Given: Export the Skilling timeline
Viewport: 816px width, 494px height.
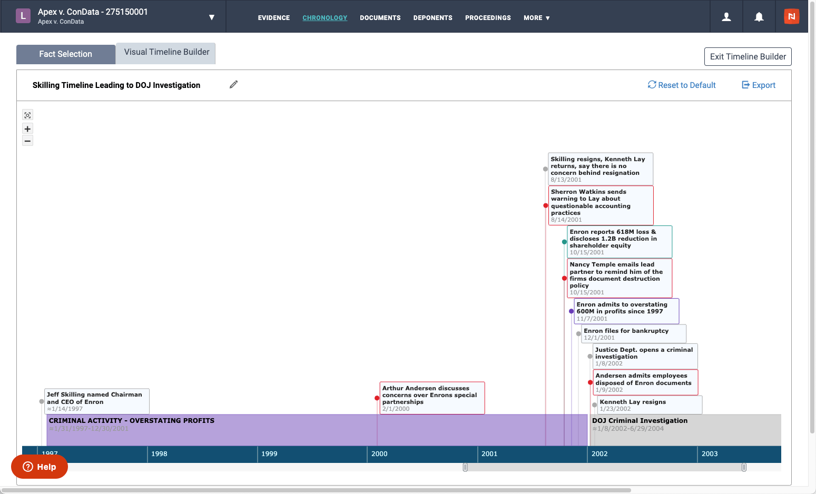Looking at the screenshot, I should pyautogui.click(x=758, y=85).
